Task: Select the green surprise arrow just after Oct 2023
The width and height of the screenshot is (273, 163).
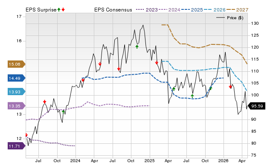Action: pyautogui.click(x=64, y=111)
